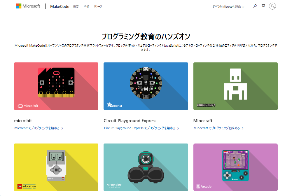
Task: Click the Microsoft MakeCode description paragraph
Action: (x=146, y=48)
